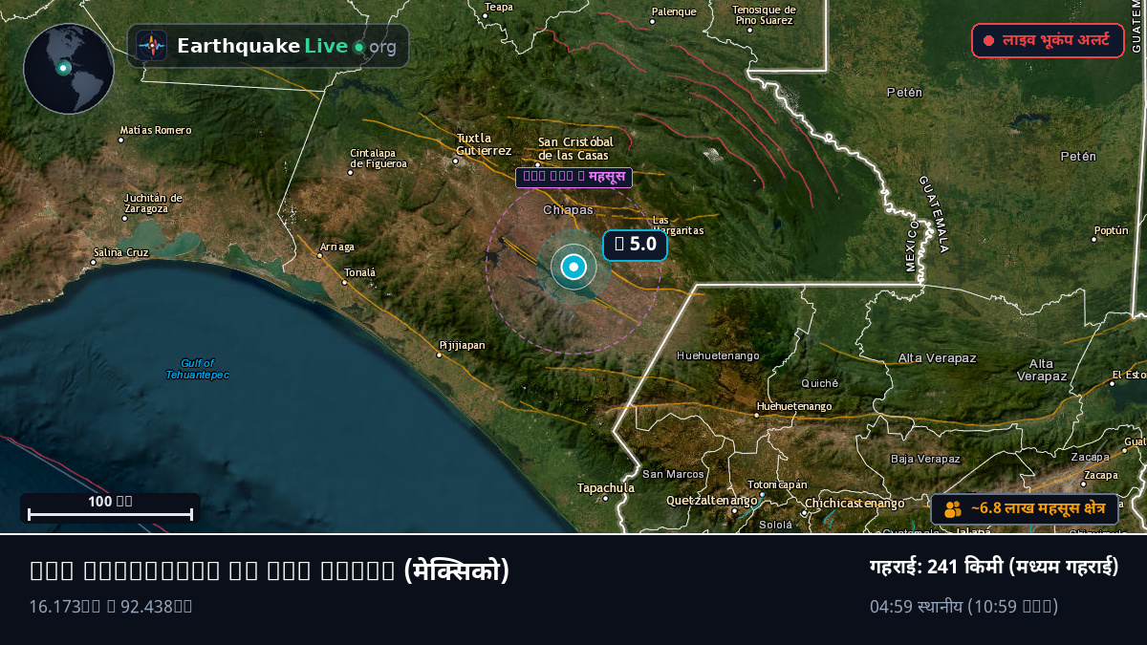The width and height of the screenshot is (1147, 645).
Task: Click the city dot beside Salina Cruz
Action: 93,263
